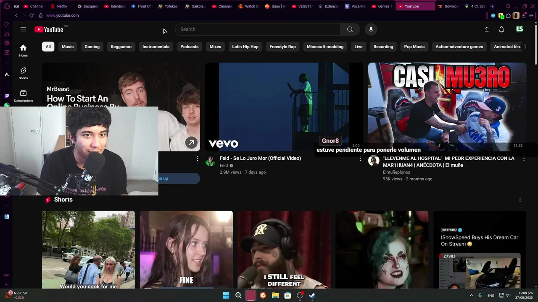This screenshot has width=538, height=302.
Task: Open the MrBeast ad external link arrow
Action: (191, 143)
